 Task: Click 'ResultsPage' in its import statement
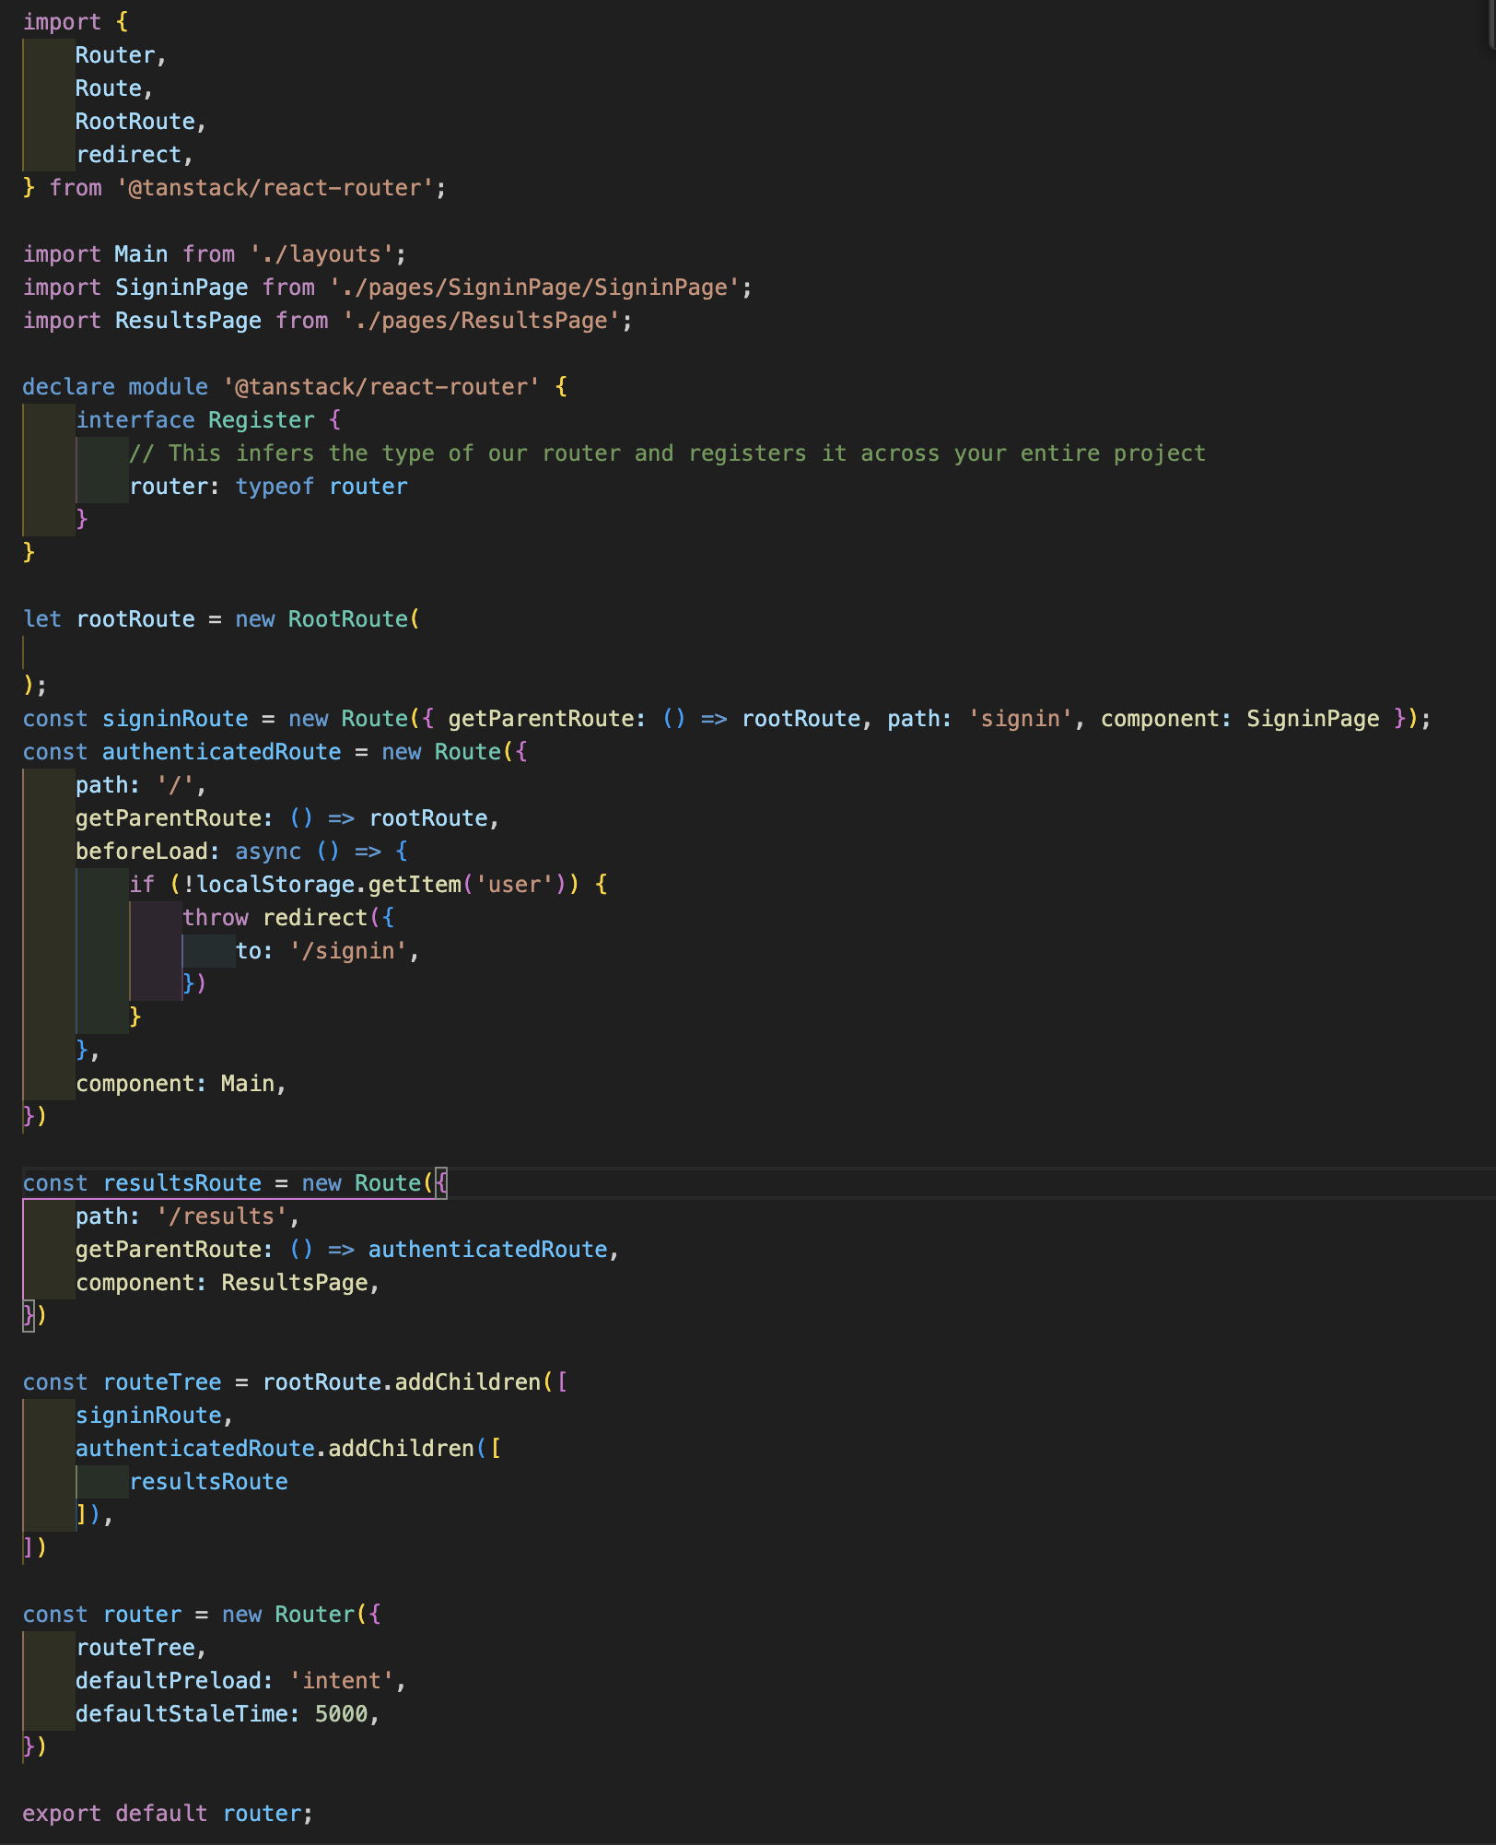point(188,321)
